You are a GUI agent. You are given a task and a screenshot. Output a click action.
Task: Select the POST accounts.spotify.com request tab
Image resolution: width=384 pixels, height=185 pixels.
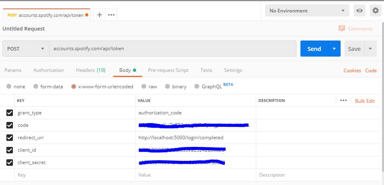click(x=46, y=15)
